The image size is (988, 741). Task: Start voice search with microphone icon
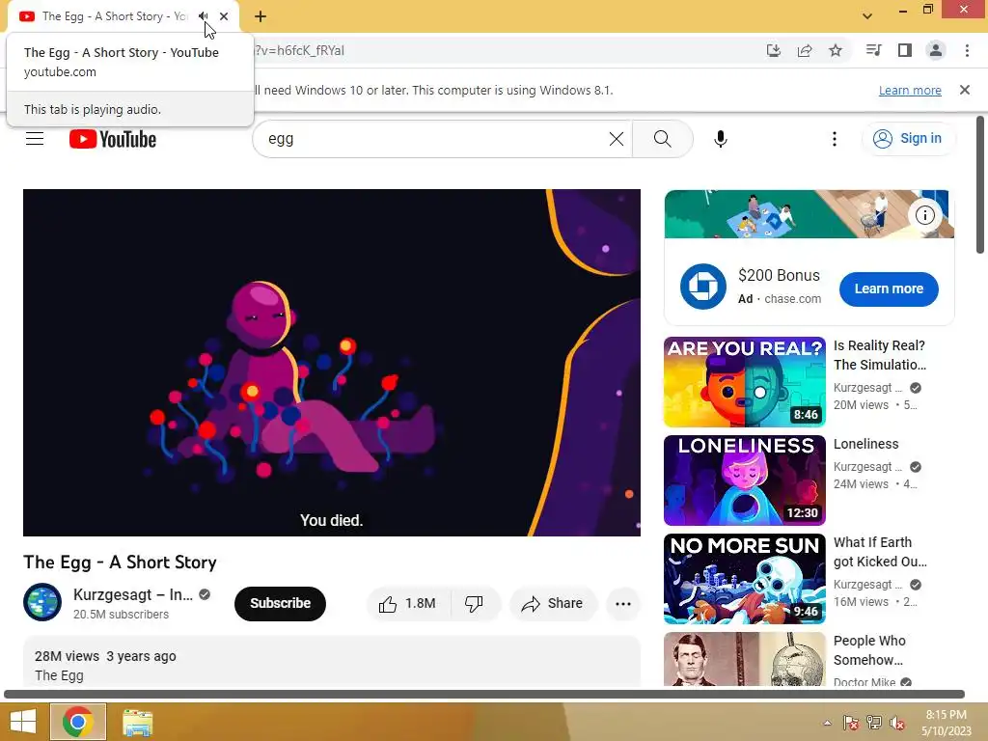pyautogui.click(x=720, y=139)
